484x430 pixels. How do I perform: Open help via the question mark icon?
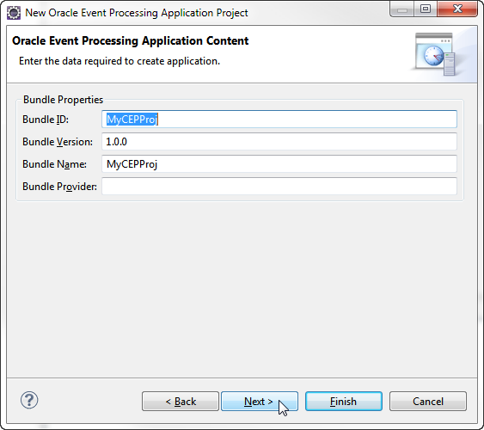pos(29,401)
